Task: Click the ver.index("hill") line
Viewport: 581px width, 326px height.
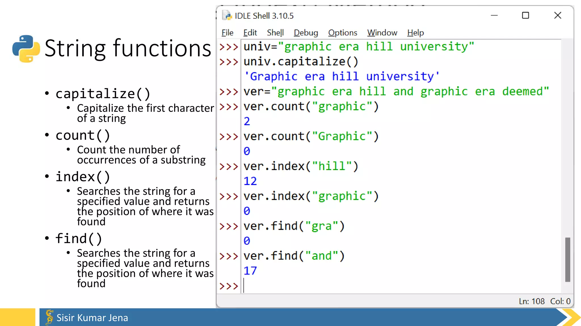Action: [x=301, y=166]
